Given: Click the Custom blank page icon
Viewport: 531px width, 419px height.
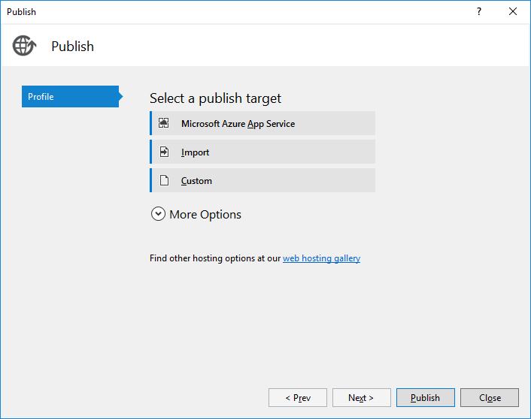Looking at the screenshot, I should click(x=164, y=181).
